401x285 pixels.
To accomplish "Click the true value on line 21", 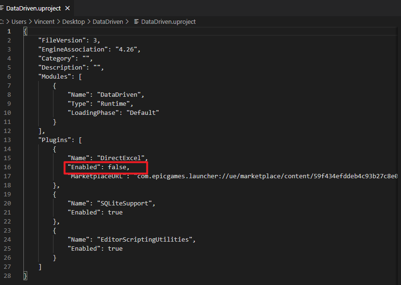I will (116, 212).
